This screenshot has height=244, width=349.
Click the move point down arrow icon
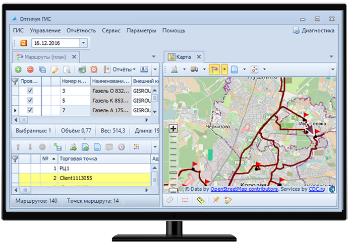click(30, 147)
